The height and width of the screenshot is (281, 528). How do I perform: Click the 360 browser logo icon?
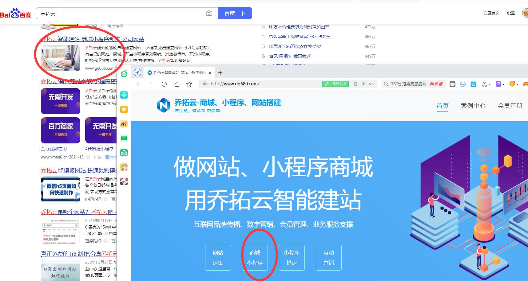[124, 74]
